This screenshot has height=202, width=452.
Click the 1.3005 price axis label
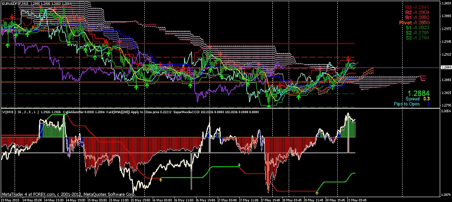[446, 16]
